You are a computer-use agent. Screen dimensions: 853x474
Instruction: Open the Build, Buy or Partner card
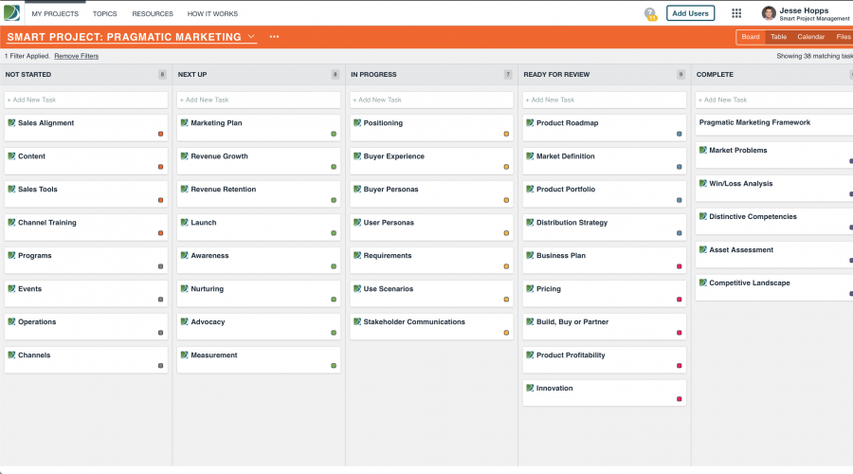[605, 326]
